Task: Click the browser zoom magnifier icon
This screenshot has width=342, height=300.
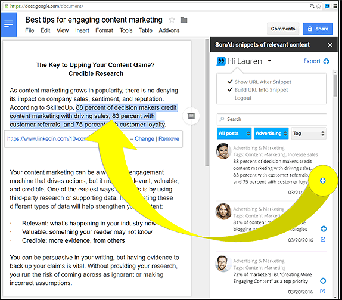Action: pyautogui.click(x=312, y=6)
